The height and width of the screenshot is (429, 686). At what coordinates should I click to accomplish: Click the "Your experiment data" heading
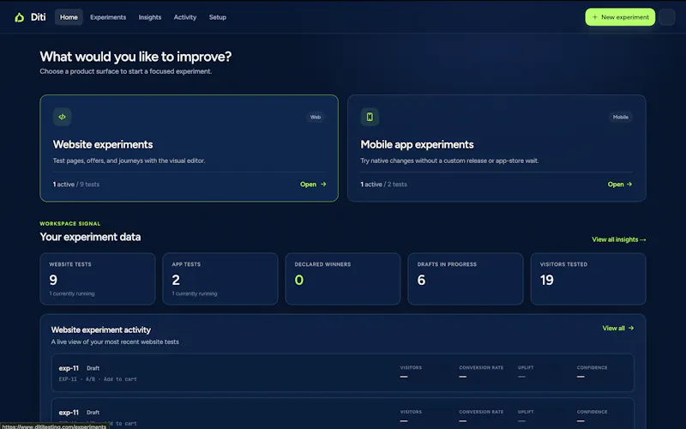coord(90,237)
